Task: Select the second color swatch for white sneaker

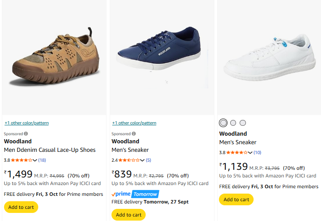Action: pyautogui.click(x=233, y=123)
